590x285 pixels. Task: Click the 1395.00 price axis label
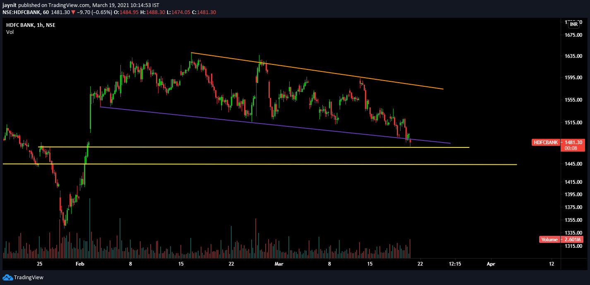pos(573,195)
